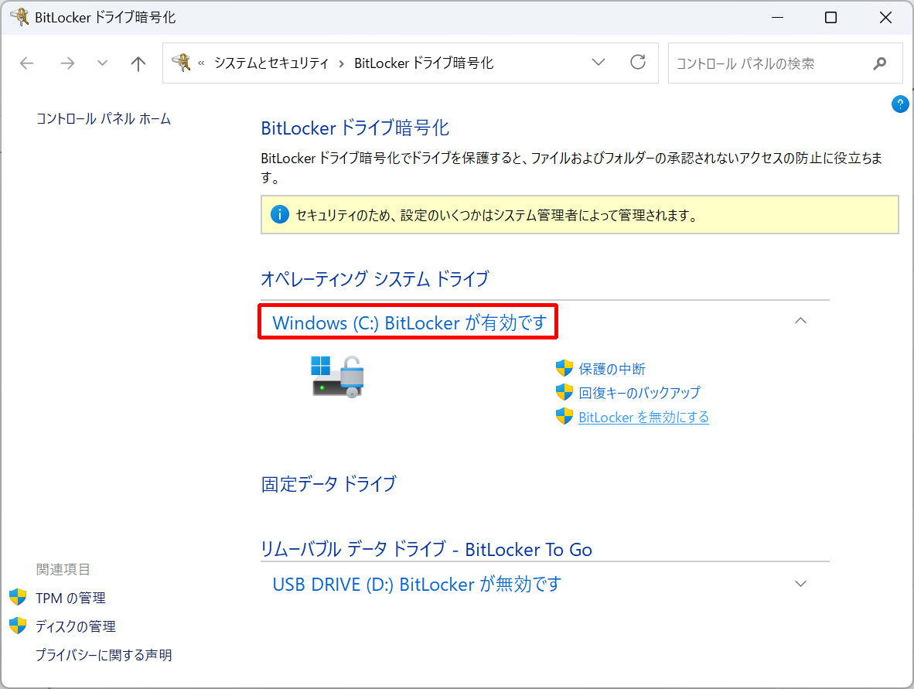Click shield icon beside TPM の管理

click(x=18, y=597)
